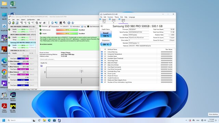Image resolution: width=219 pixels, height=123 pixels.
Task: Click the status icon for Critical Warning attribute
Action: tap(102, 52)
